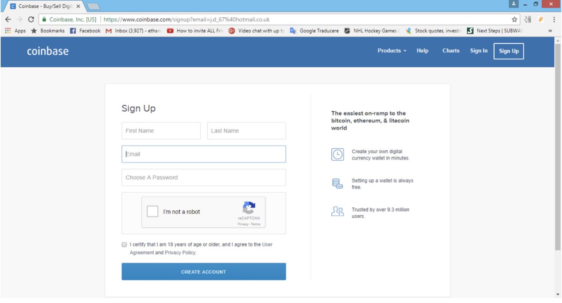Close the Coinbase browser tab

click(78, 6)
